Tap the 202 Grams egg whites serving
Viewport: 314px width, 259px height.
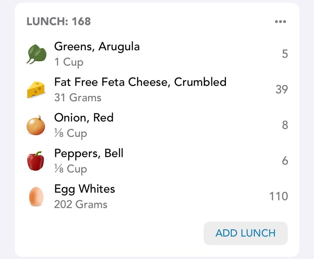(81, 205)
